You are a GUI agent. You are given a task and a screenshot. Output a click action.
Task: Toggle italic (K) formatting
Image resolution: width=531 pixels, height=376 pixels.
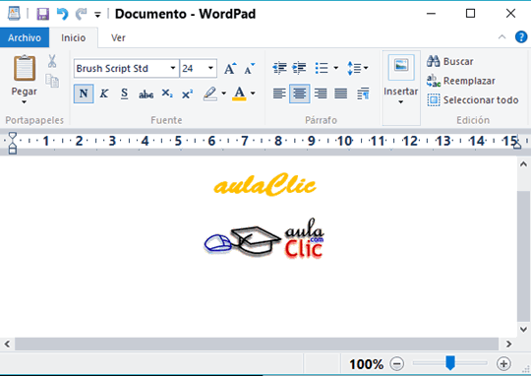(104, 94)
